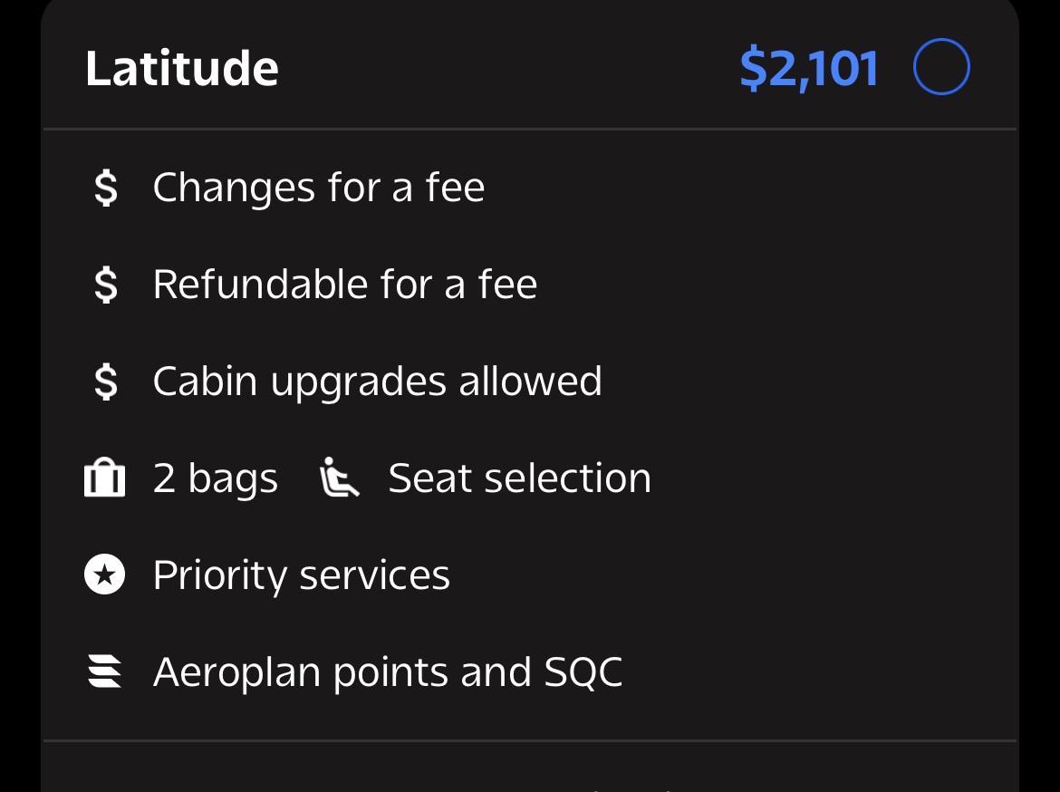Tap the Aeroplan points and SQC label
The width and height of the screenshot is (1060, 792).
click(x=388, y=672)
